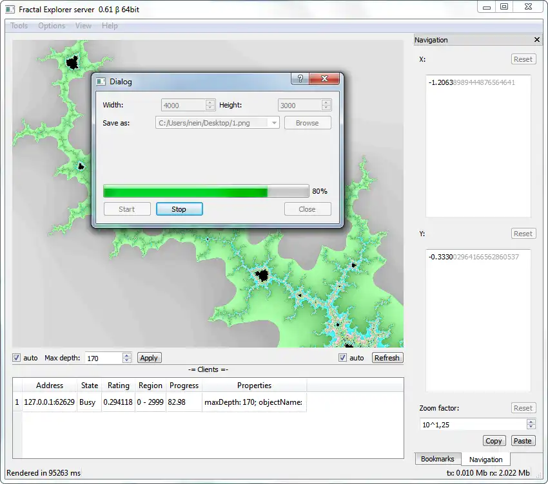Toggle auto checkbox next to Max depth

(x=16, y=358)
